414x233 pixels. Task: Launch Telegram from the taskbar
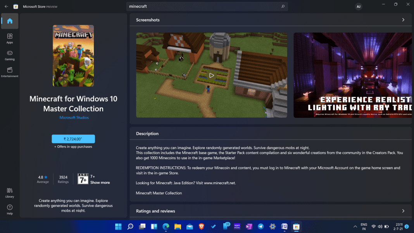point(260,226)
